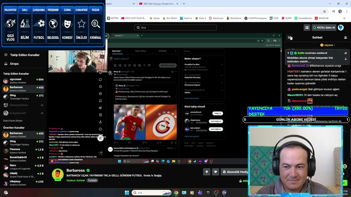Open the ATABARI tab in X window
The height and width of the screenshot is (197, 351).
(x=162, y=51)
